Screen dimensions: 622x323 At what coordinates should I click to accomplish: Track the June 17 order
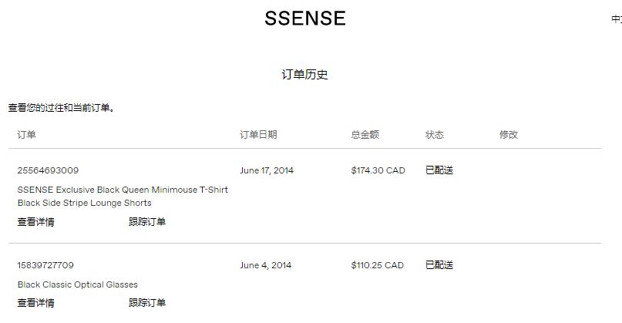click(x=146, y=222)
